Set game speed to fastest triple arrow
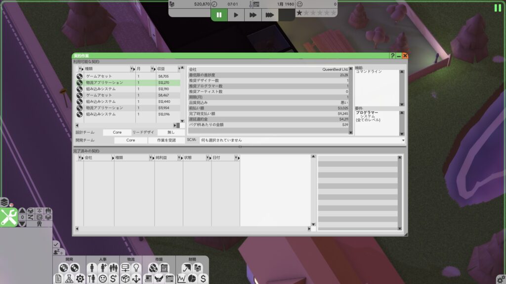 point(270,15)
